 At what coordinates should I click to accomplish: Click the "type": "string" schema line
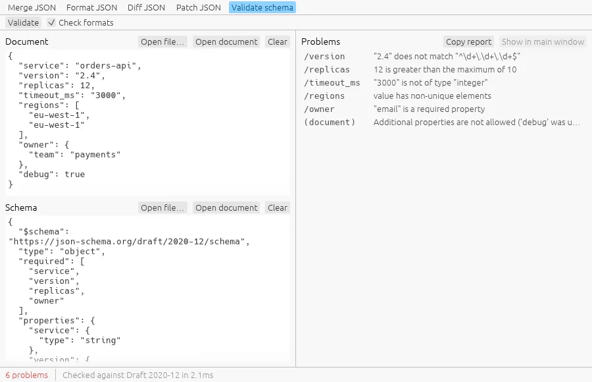click(x=80, y=341)
